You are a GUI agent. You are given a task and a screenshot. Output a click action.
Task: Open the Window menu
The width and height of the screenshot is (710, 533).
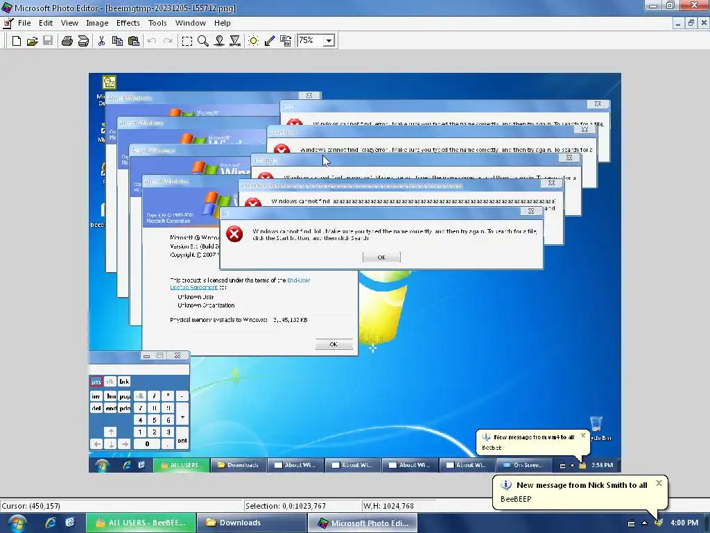tap(190, 23)
